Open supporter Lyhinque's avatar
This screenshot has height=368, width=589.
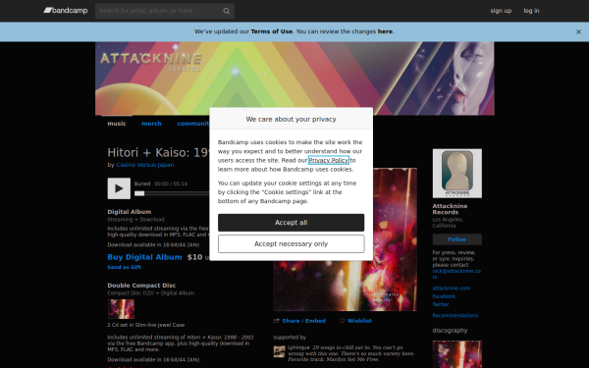[x=279, y=351]
